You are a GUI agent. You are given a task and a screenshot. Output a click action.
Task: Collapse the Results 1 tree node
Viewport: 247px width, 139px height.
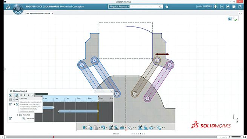pos(17,115)
